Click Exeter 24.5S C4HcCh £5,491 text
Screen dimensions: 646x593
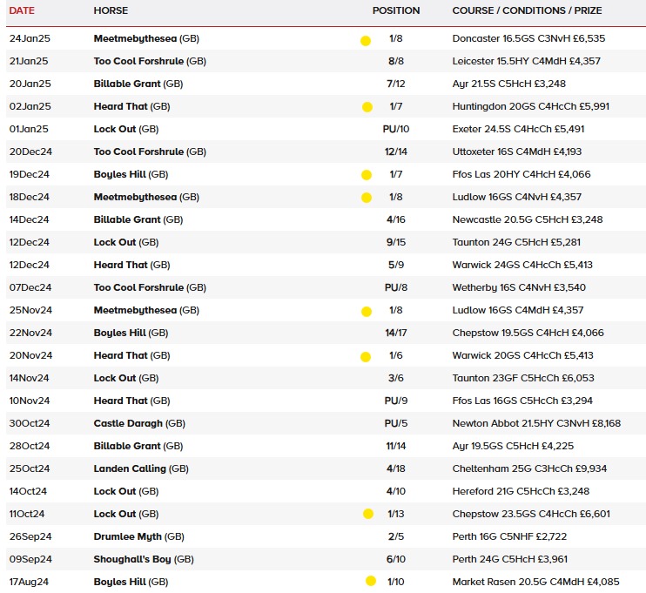click(518, 130)
